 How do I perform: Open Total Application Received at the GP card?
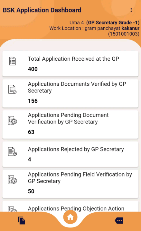click(x=70, y=64)
